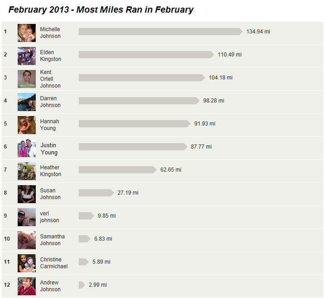Click the Andrew Johnson name link
Viewport: 325px width, 298px height.
(50, 286)
